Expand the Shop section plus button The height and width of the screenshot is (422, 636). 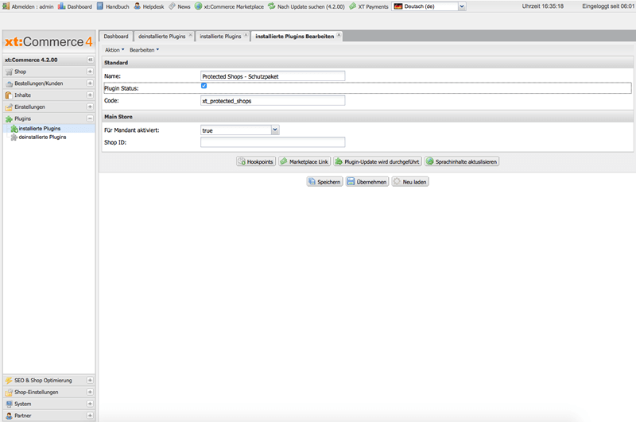tap(90, 72)
